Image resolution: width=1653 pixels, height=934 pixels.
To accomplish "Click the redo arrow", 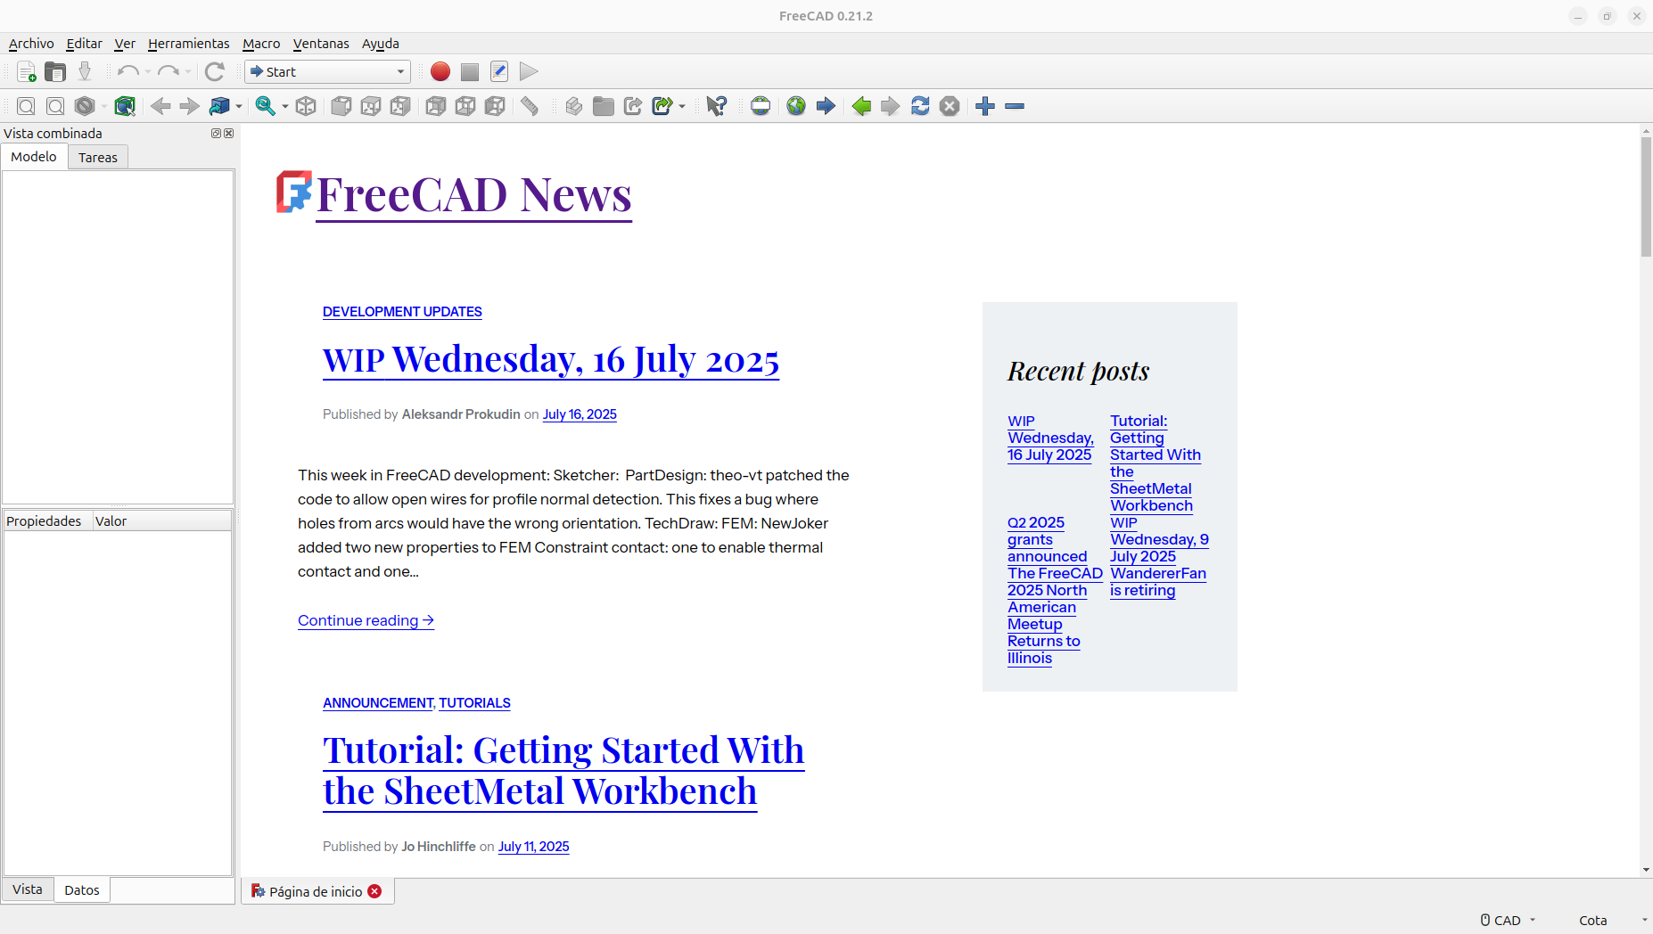I will (168, 72).
